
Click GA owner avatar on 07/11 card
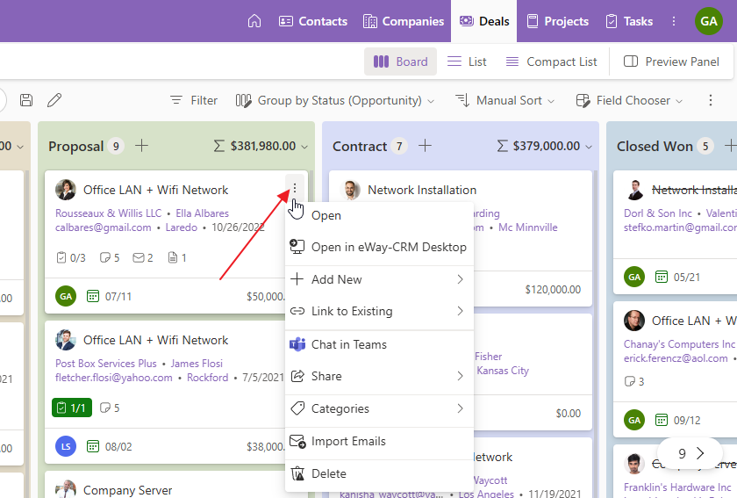[x=66, y=297]
